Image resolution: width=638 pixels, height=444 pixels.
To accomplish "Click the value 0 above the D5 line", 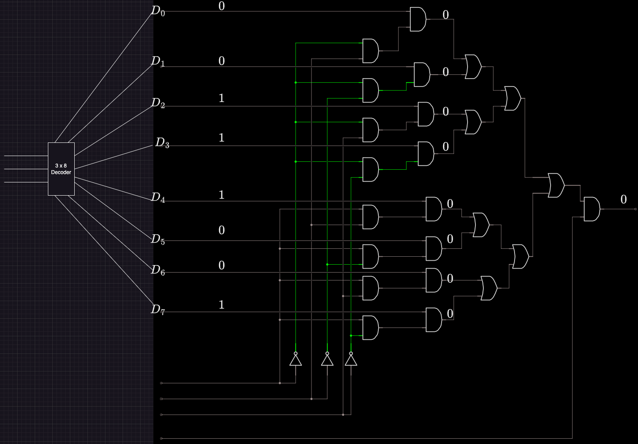I will [x=221, y=230].
